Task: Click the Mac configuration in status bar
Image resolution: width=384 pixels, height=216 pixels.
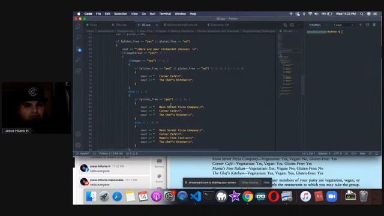Action: (x=362, y=154)
